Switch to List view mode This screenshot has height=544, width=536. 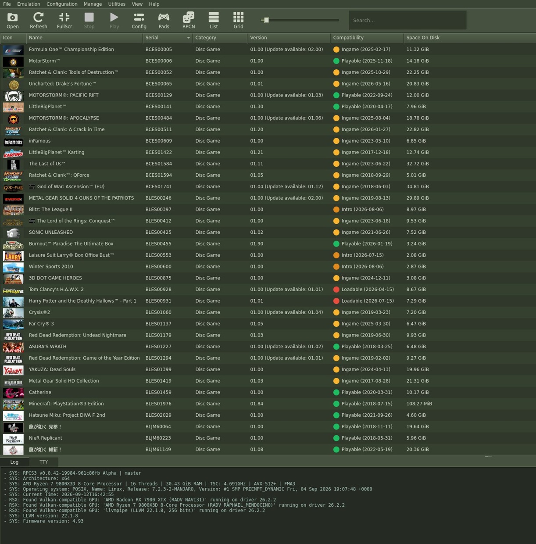(x=214, y=20)
